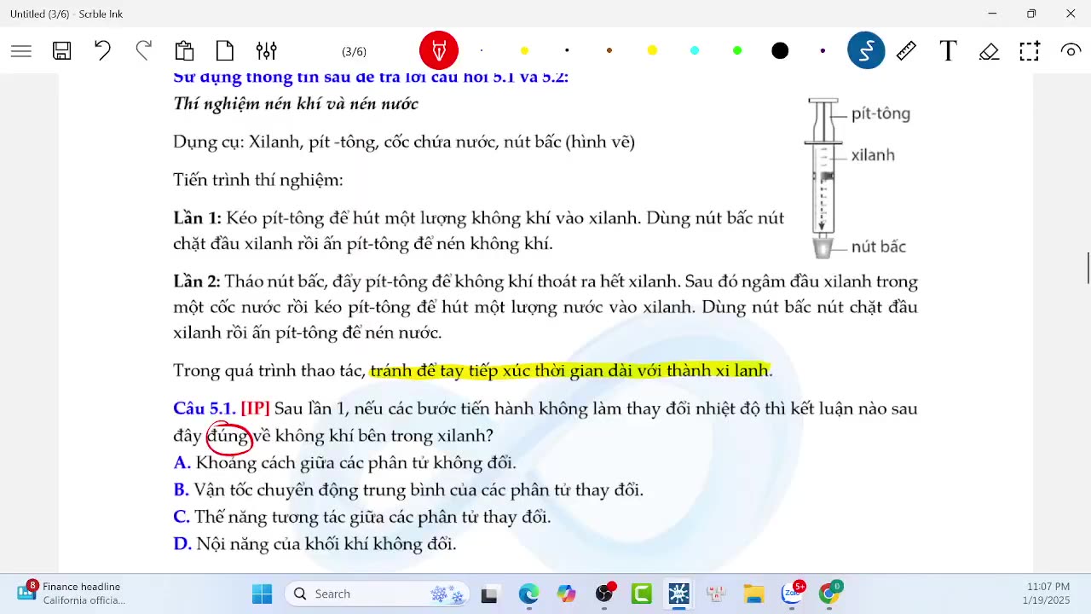This screenshot has height=614, width=1091.
Task: Open Camtasia from the taskbar
Action: click(642, 594)
